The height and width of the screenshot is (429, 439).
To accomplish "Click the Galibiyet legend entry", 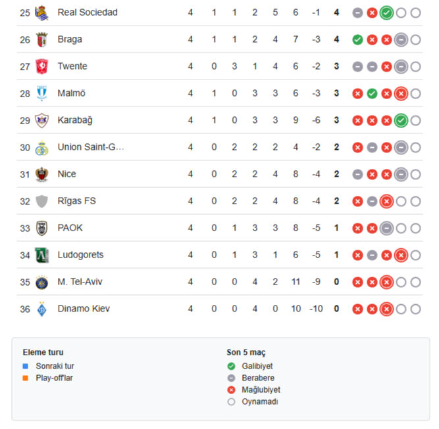I will [257, 366].
